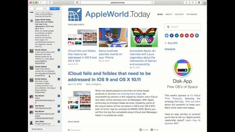Screen dimensions: 235x132
Task: Open SPONSORS in the site navigation
Action: pos(192,14)
